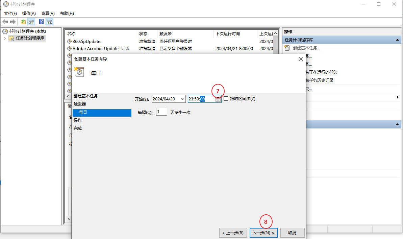Select the 完成 wizard step
Viewport: 403px width, 239px height.
coord(78,128)
